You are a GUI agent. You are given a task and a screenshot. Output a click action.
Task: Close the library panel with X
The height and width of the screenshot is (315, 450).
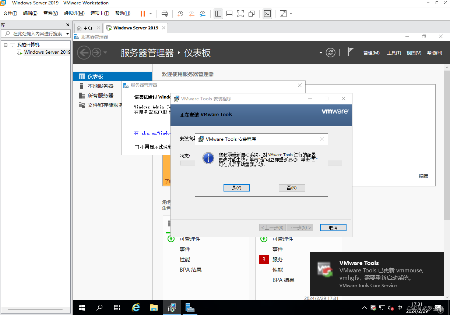click(68, 25)
